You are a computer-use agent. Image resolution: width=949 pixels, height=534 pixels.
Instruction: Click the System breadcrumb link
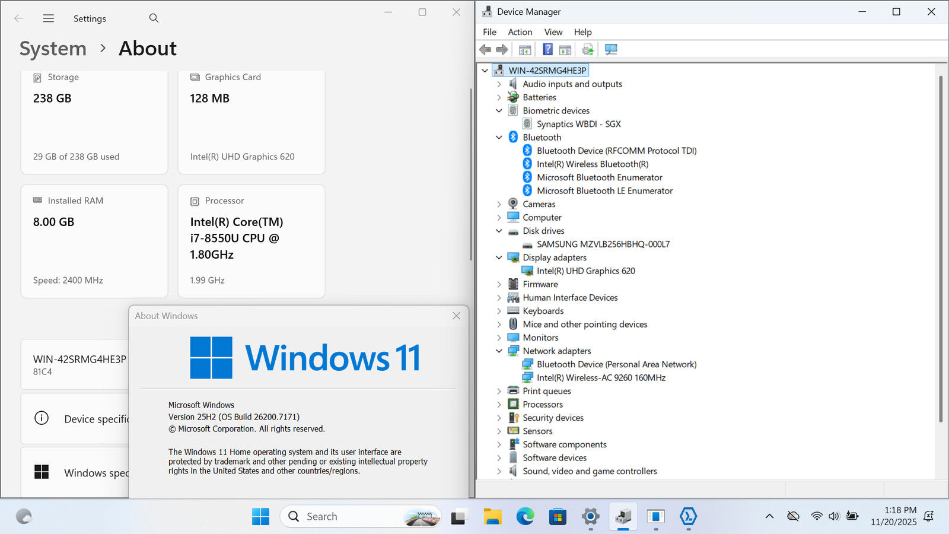click(53, 49)
